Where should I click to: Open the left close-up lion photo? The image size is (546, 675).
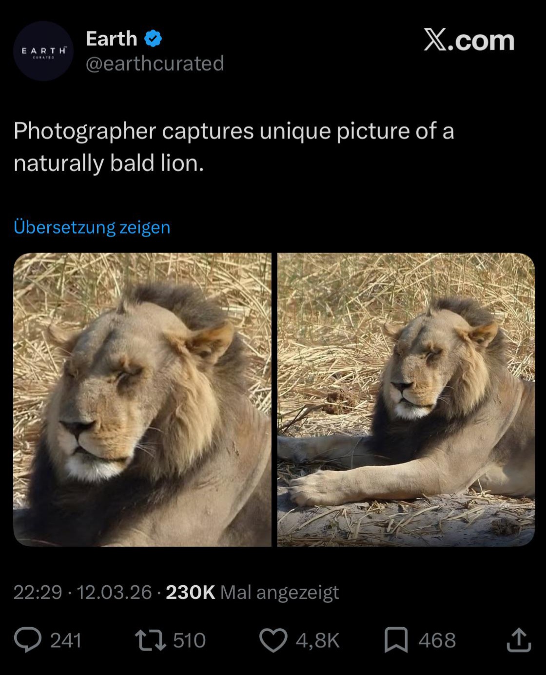[142, 399]
